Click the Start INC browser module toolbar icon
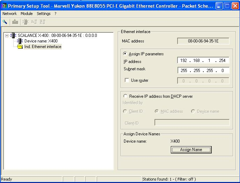Screen dimensions: 240x183 [26, 22]
